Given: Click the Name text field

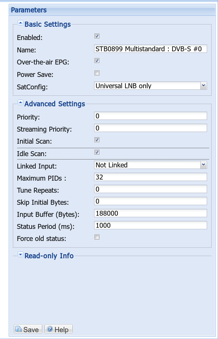Looking at the screenshot, I should [151, 49].
